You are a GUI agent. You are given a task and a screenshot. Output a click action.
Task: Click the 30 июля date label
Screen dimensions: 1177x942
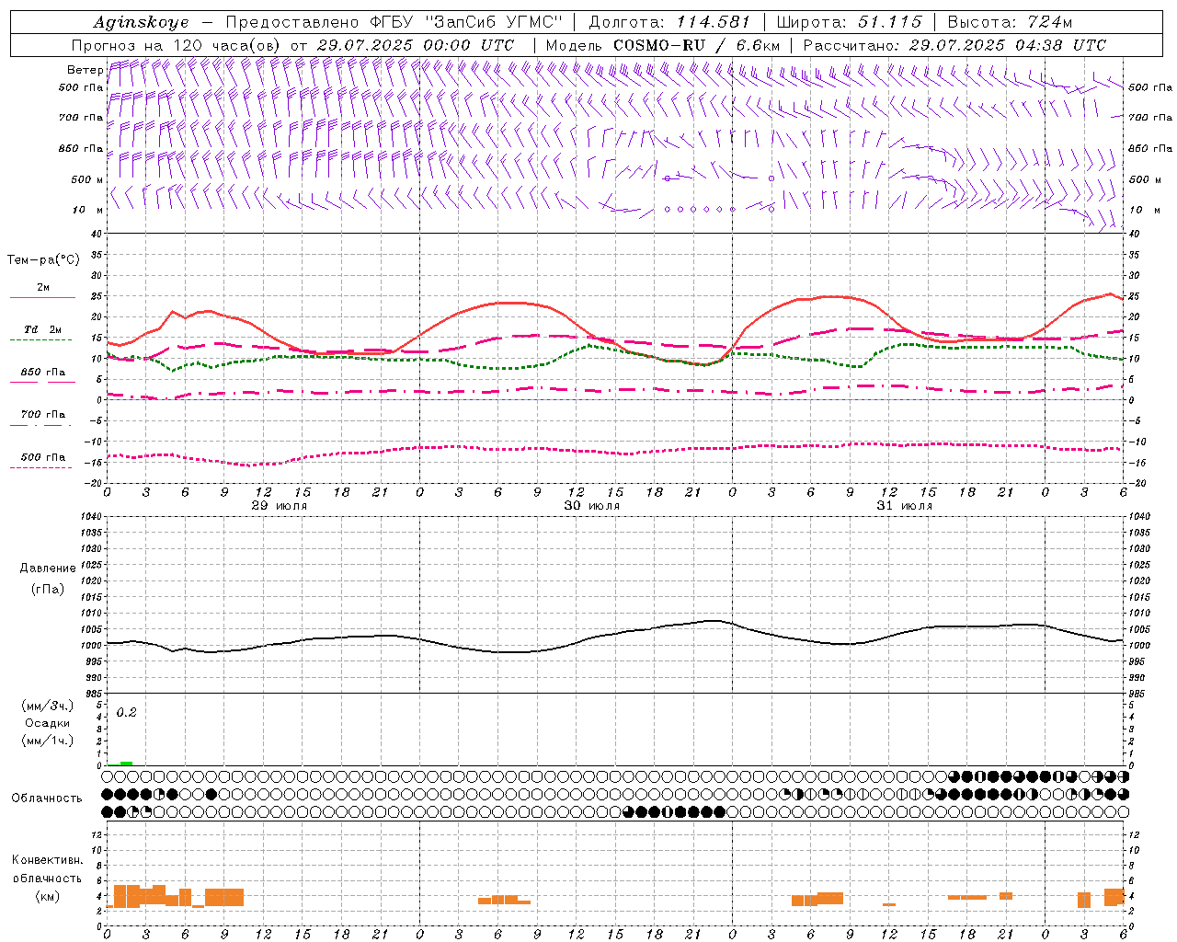tap(591, 506)
